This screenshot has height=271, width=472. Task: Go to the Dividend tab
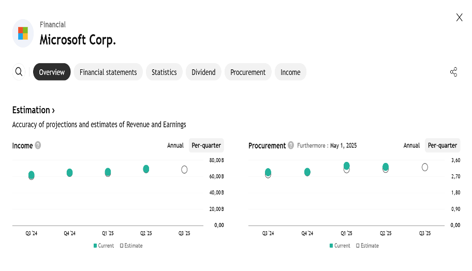203,72
